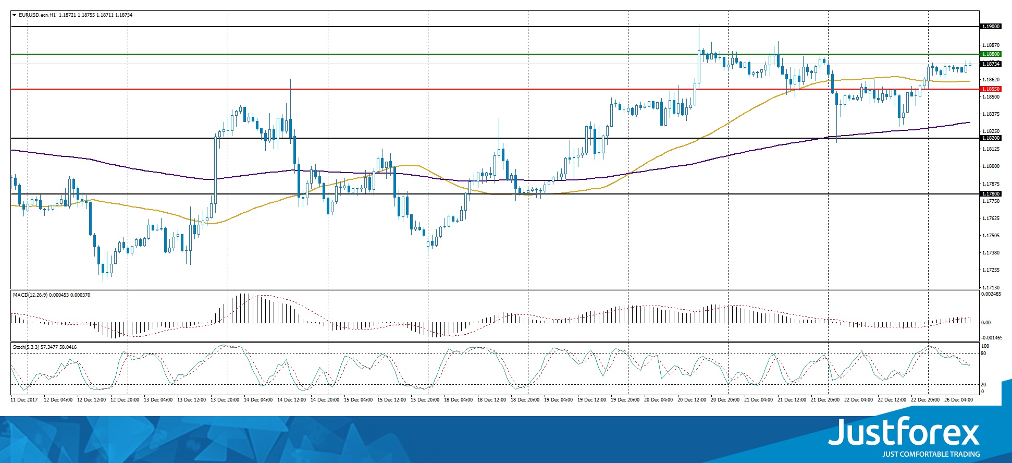Click the triangle before the EURUSD.ecn,H1 title
1012x463 pixels.
pyautogui.click(x=15, y=15)
